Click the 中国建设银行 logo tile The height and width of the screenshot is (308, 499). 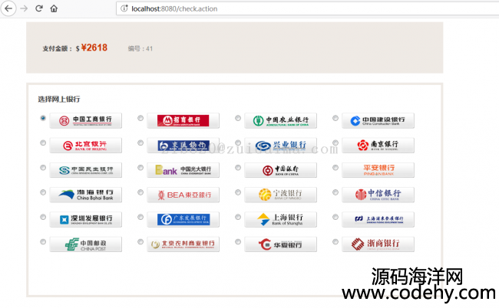[378, 120]
